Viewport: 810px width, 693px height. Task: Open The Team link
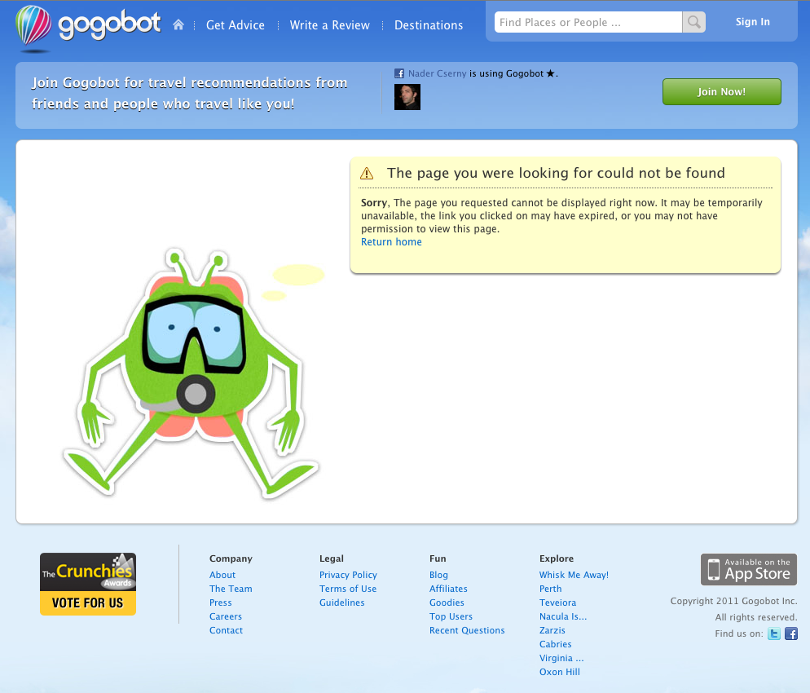click(231, 589)
